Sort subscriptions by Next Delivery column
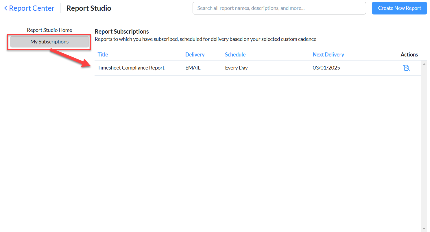The image size is (430, 232). pos(329,54)
